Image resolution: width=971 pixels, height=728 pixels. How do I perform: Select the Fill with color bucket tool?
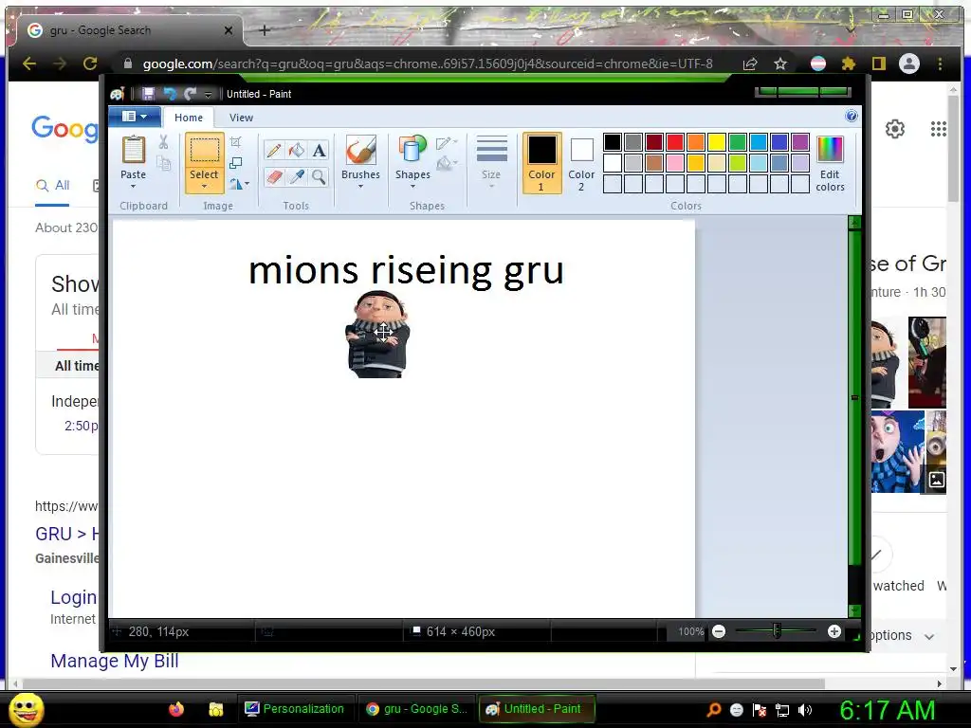pyautogui.click(x=296, y=150)
